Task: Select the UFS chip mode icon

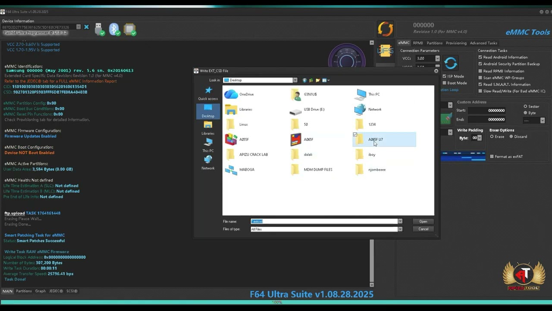Action: pos(386,51)
